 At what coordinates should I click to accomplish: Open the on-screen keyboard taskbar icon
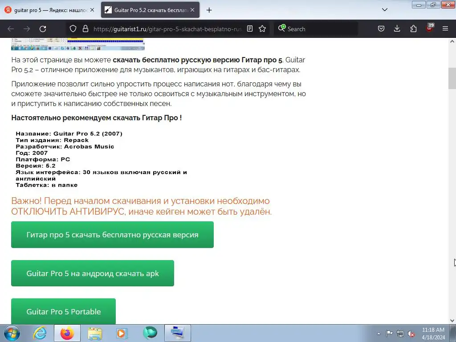178,333
